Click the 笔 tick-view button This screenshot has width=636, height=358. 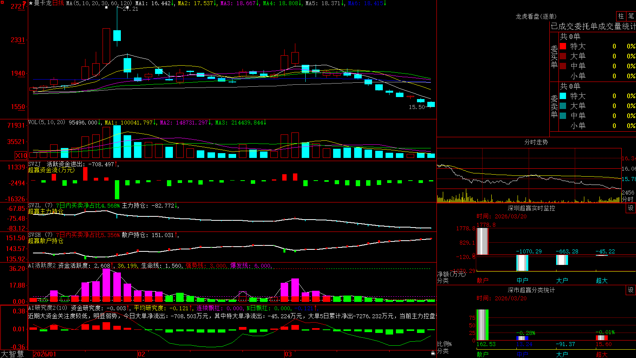click(631, 16)
